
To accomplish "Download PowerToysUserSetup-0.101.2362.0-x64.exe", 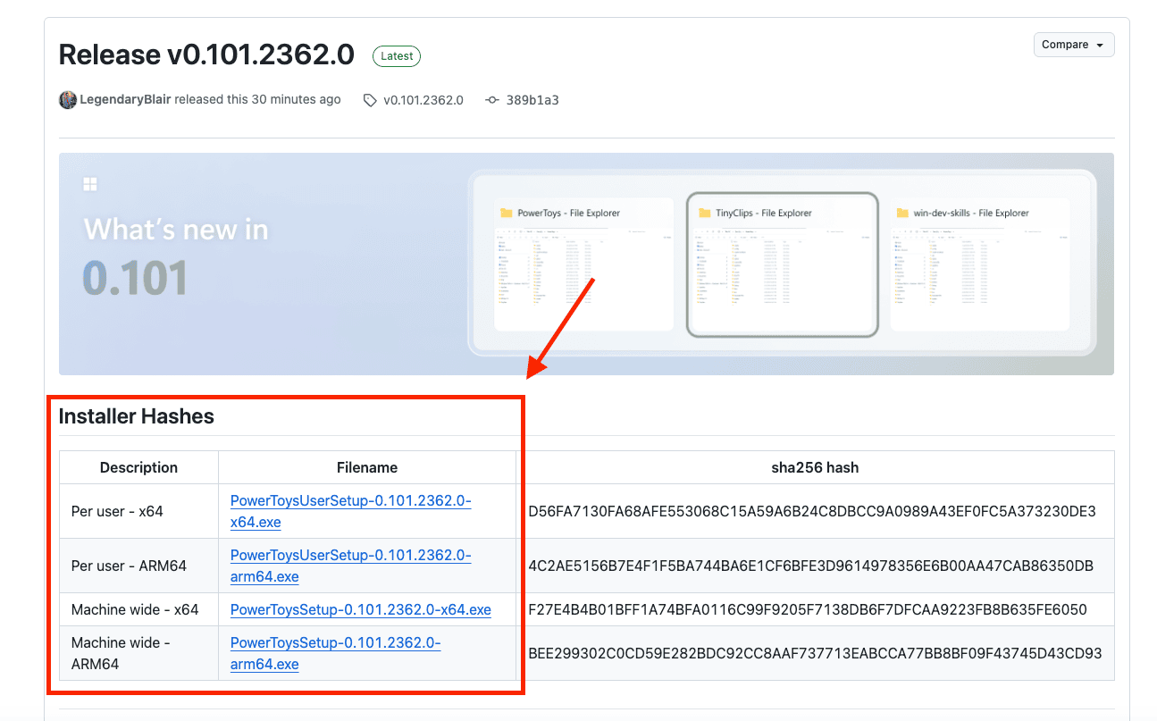I will tap(350, 511).
